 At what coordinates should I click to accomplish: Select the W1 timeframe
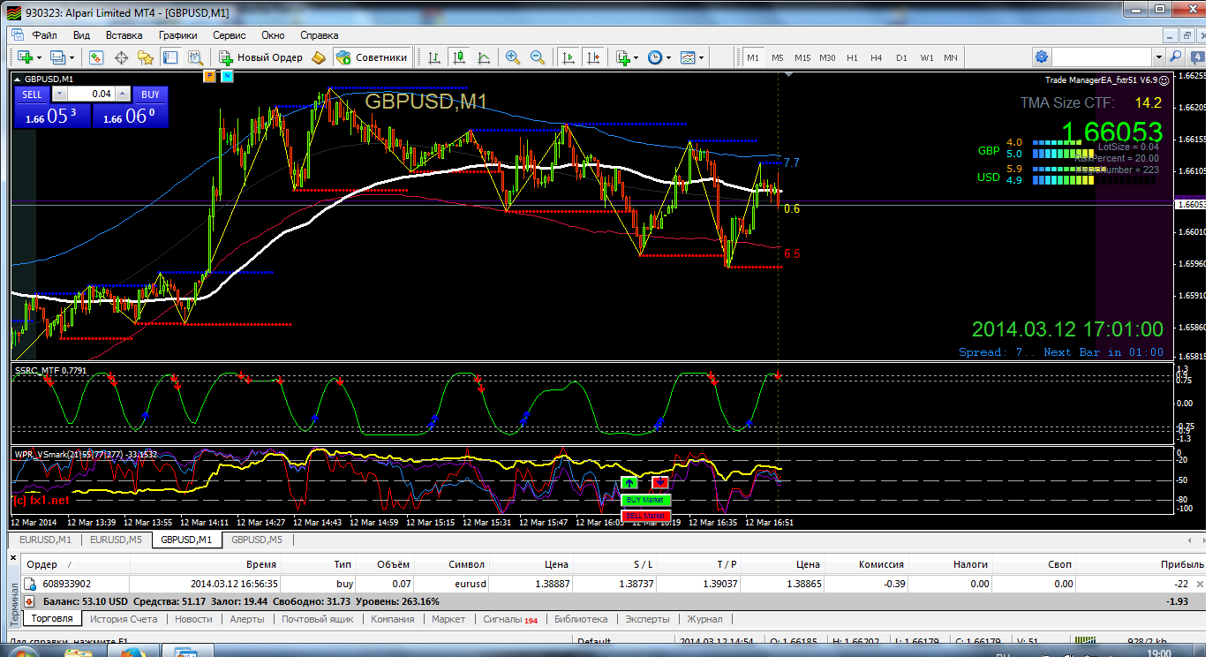click(x=926, y=57)
